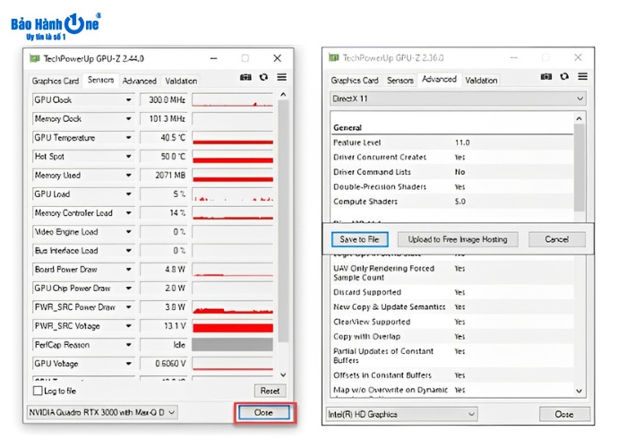This screenshot has width=627, height=448.
Task: Open the NVIDIA Quadro RTX 3000 dropdown
Action: pos(99,412)
